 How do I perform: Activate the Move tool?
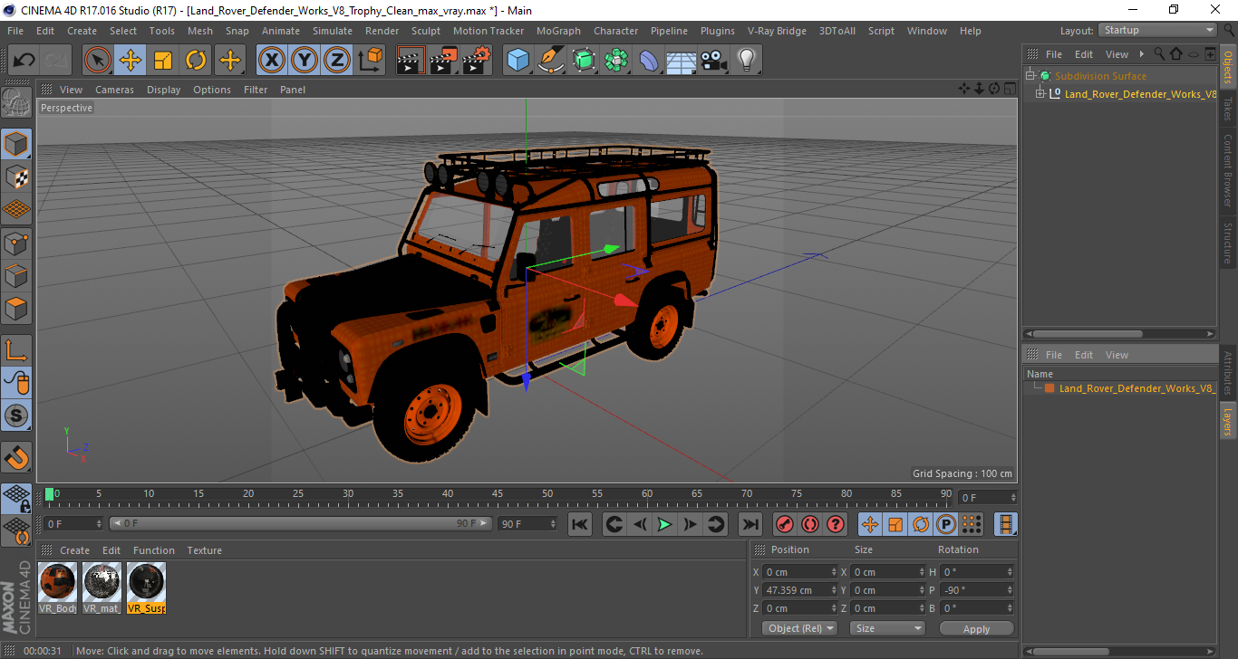(x=131, y=61)
